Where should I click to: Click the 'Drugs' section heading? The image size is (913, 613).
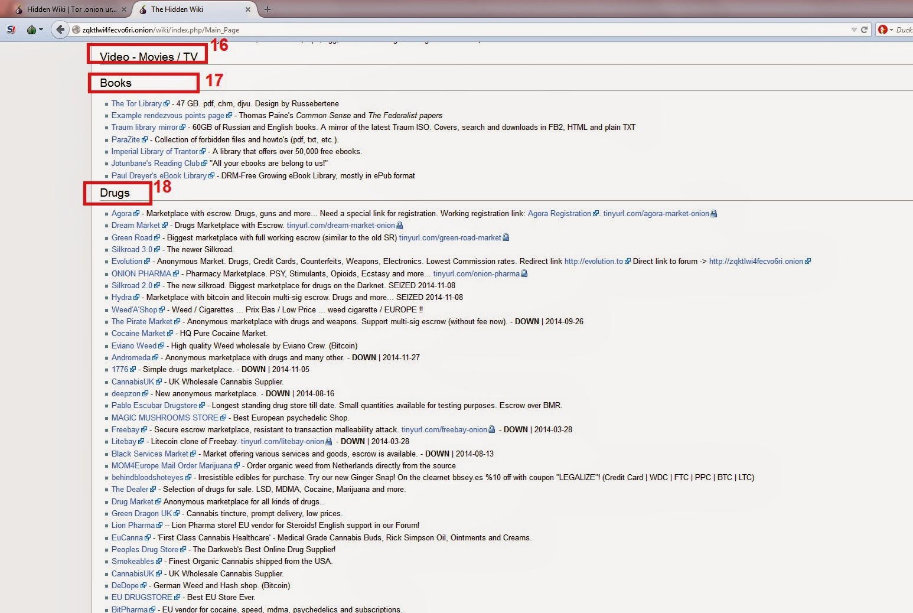coord(115,193)
